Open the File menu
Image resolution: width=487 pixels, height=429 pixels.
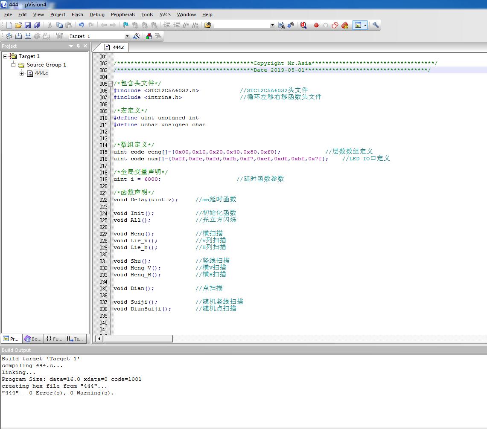click(x=8, y=14)
